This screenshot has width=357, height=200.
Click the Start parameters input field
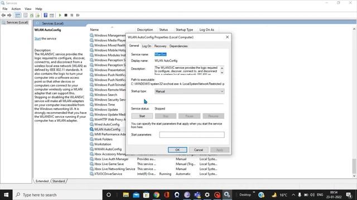coord(192,134)
